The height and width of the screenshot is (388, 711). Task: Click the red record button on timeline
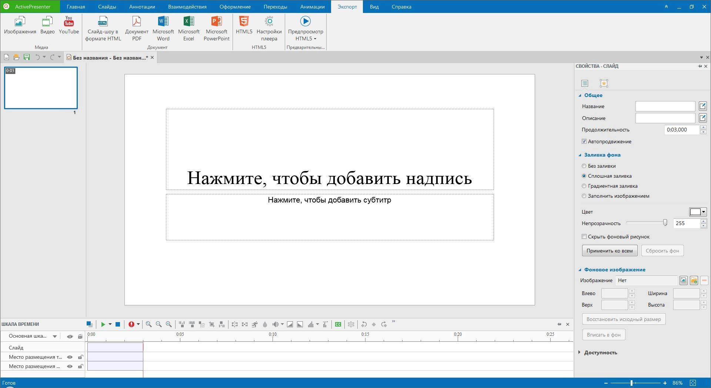point(131,324)
